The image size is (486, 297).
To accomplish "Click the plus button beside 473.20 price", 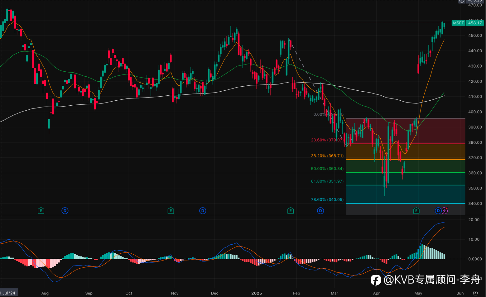I will [x=462, y=1].
